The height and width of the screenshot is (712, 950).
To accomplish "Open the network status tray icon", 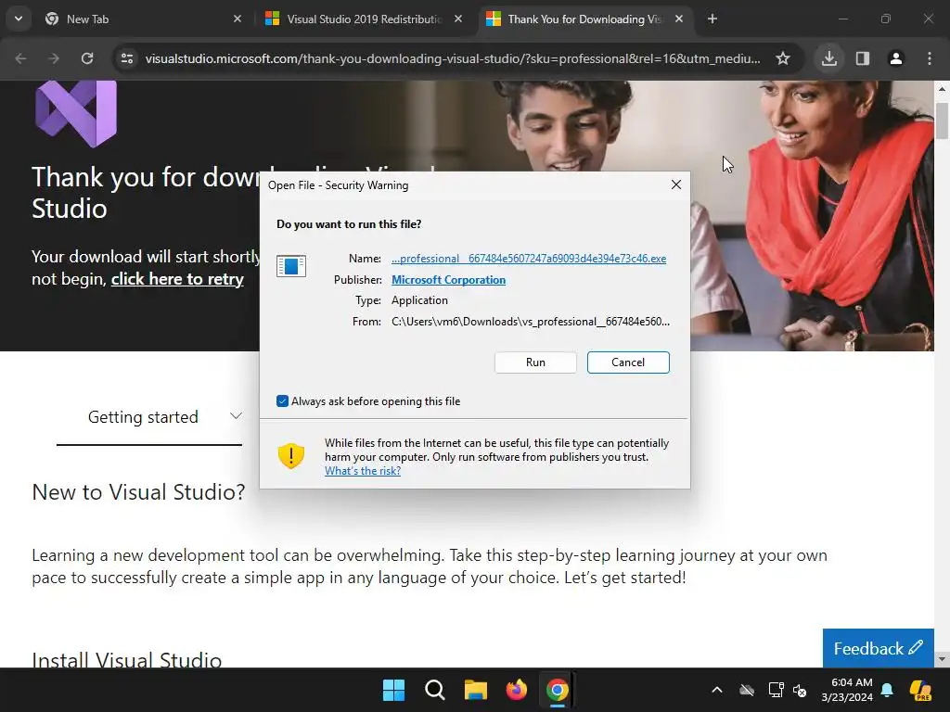I will click(776, 690).
